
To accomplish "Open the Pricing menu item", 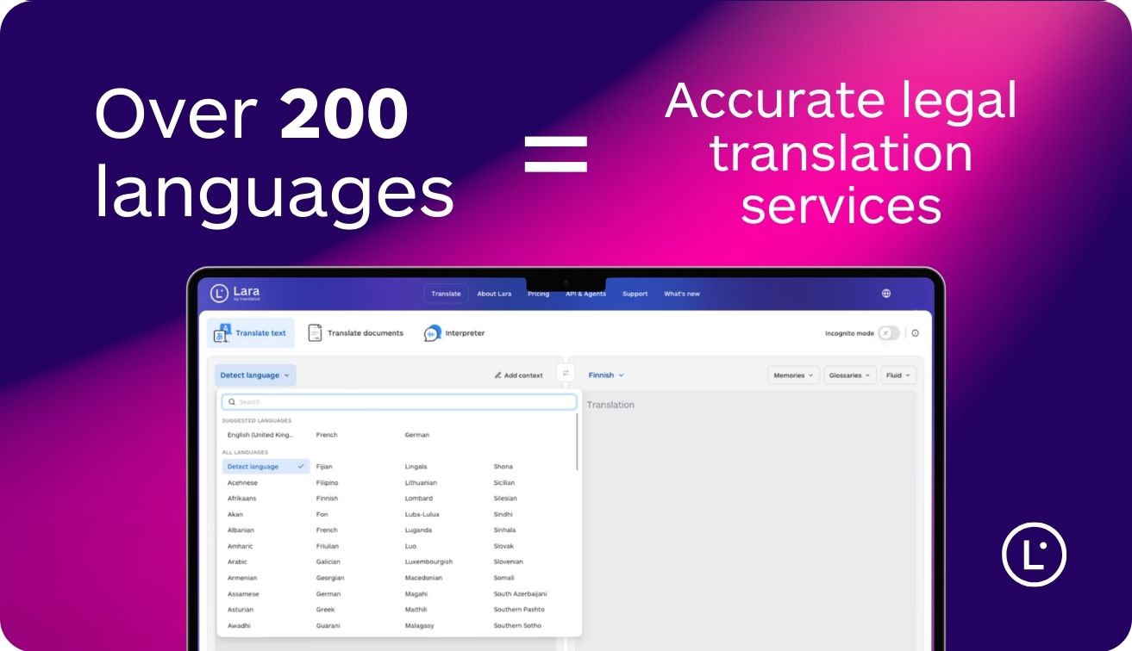I will pos(538,293).
